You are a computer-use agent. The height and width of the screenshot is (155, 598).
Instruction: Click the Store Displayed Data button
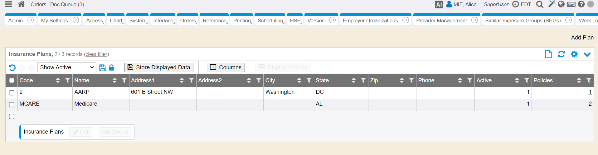pos(159,67)
